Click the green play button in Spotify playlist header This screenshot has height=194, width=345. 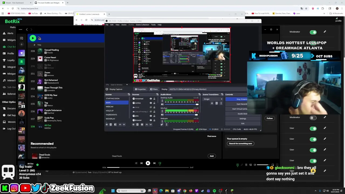point(33,38)
